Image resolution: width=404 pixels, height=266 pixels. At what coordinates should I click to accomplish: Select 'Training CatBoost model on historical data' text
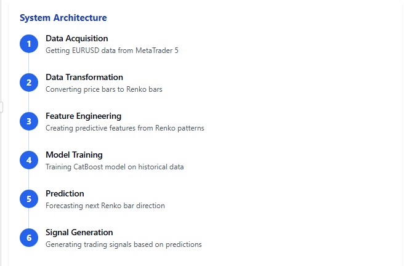click(x=115, y=167)
